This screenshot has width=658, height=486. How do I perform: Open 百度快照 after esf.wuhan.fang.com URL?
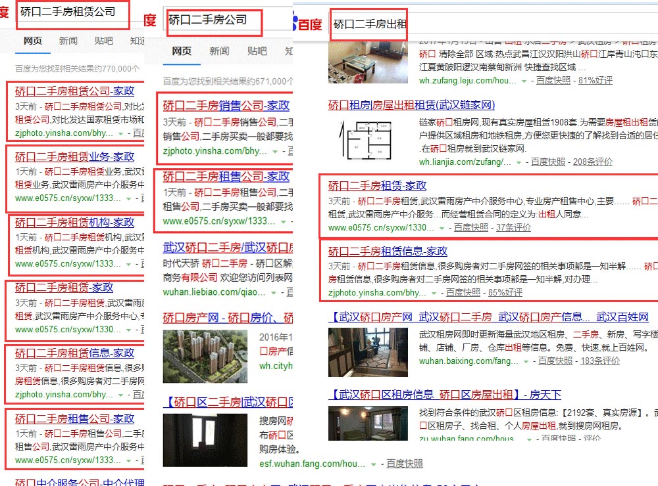point(405,464)
